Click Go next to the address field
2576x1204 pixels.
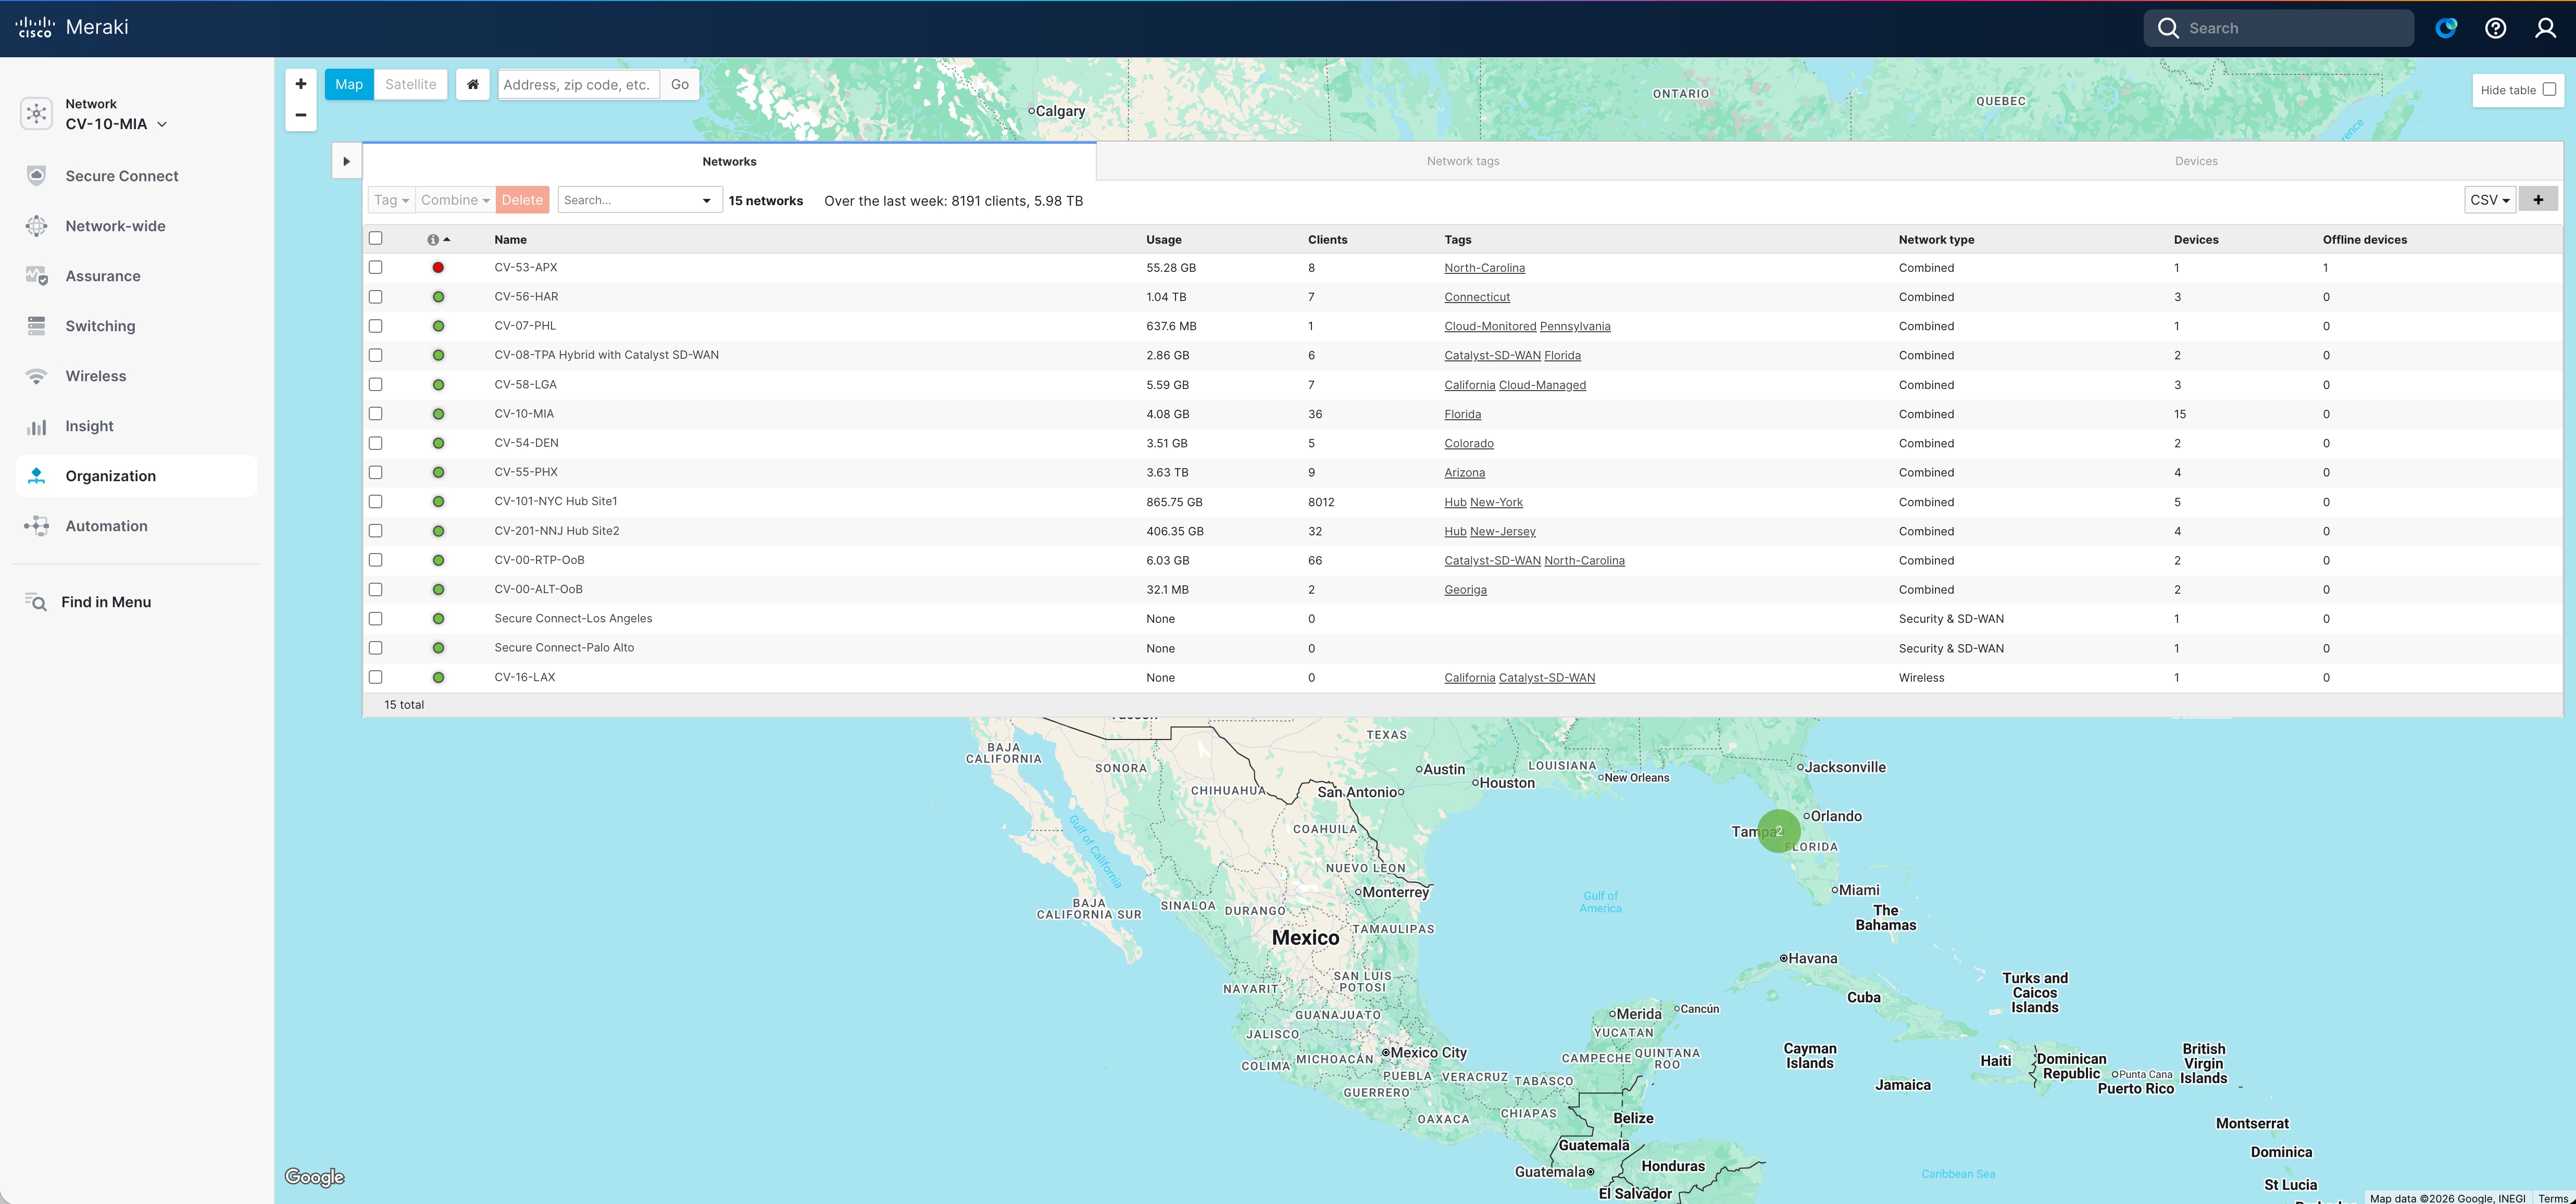[680, 84]
